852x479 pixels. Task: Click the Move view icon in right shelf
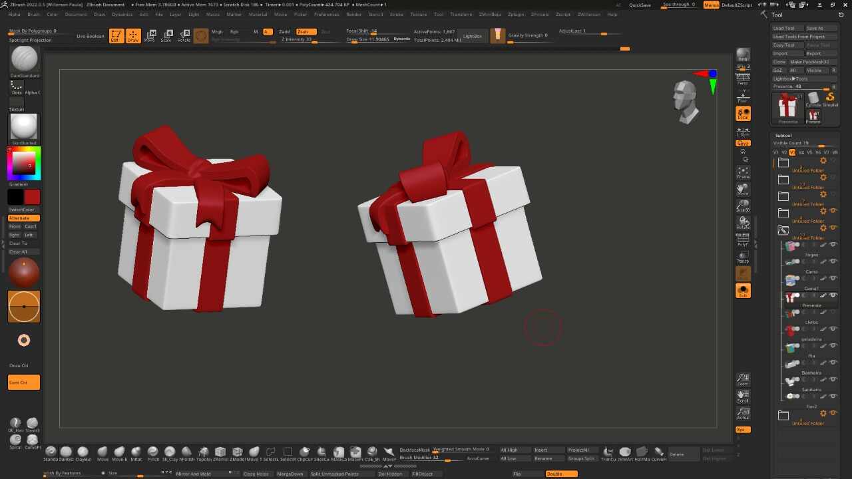coord(743,190)
